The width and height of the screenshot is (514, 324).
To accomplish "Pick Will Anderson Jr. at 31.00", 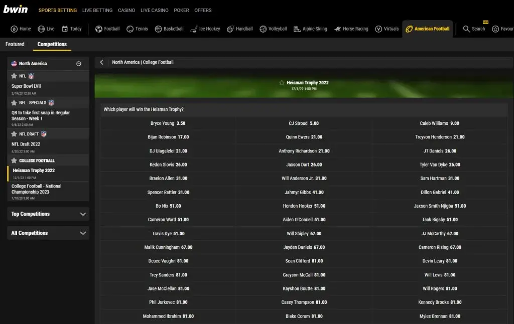I will tap(304, 178).
